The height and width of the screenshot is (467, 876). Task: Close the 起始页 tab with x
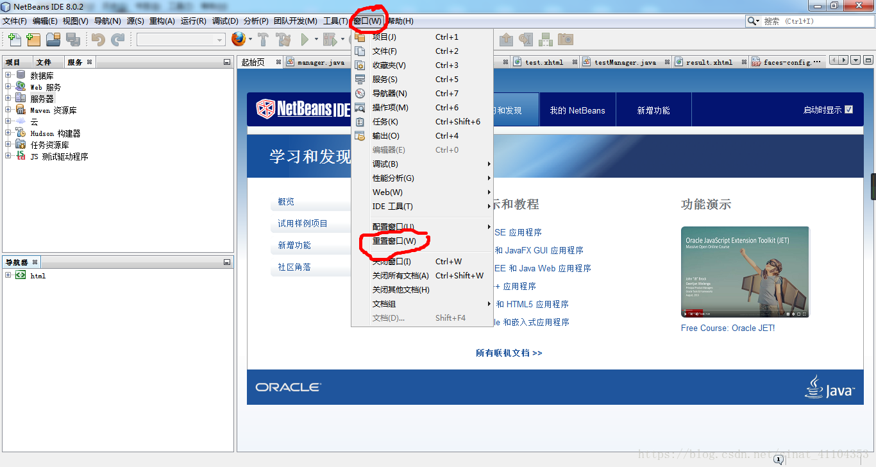[278, 62]
